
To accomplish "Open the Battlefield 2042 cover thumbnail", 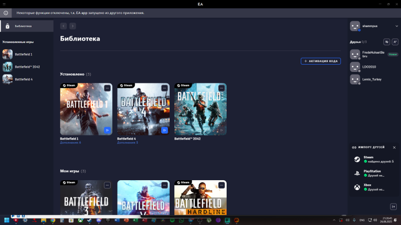I will [200, 109].
